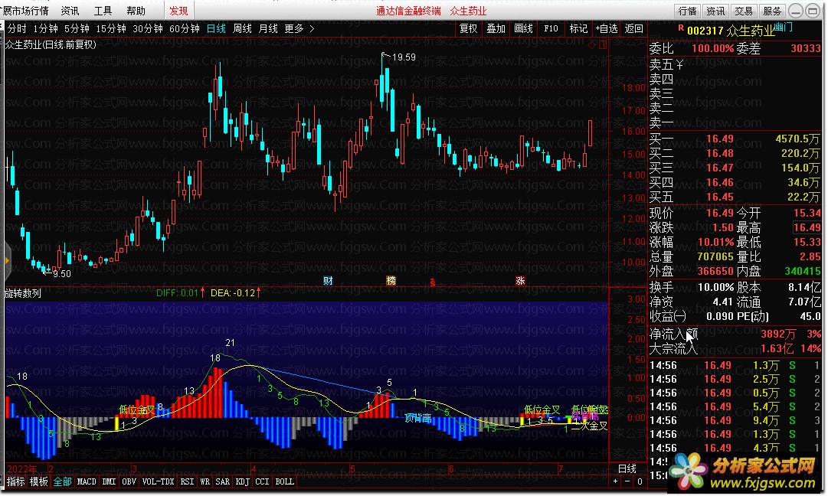The width and height of the screenshot is (828, 496).
Task: Open the 资讯 menu in the title bar
Action: pos(70,11)
